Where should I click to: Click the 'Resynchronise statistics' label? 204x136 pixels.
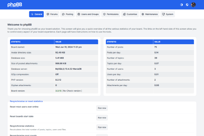tap(22, 126)
